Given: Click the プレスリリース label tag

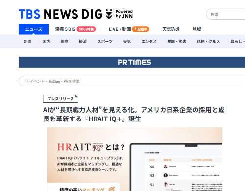Looking at the screenshot, I should [x=61, y=99].
